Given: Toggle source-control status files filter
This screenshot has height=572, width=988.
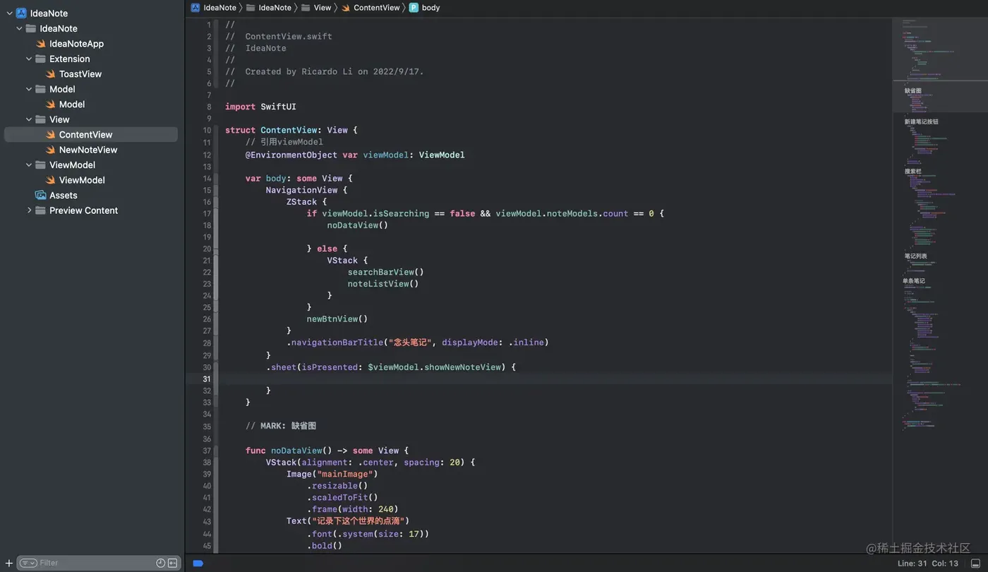Looking at the screenshot, I should pos(172,563).
